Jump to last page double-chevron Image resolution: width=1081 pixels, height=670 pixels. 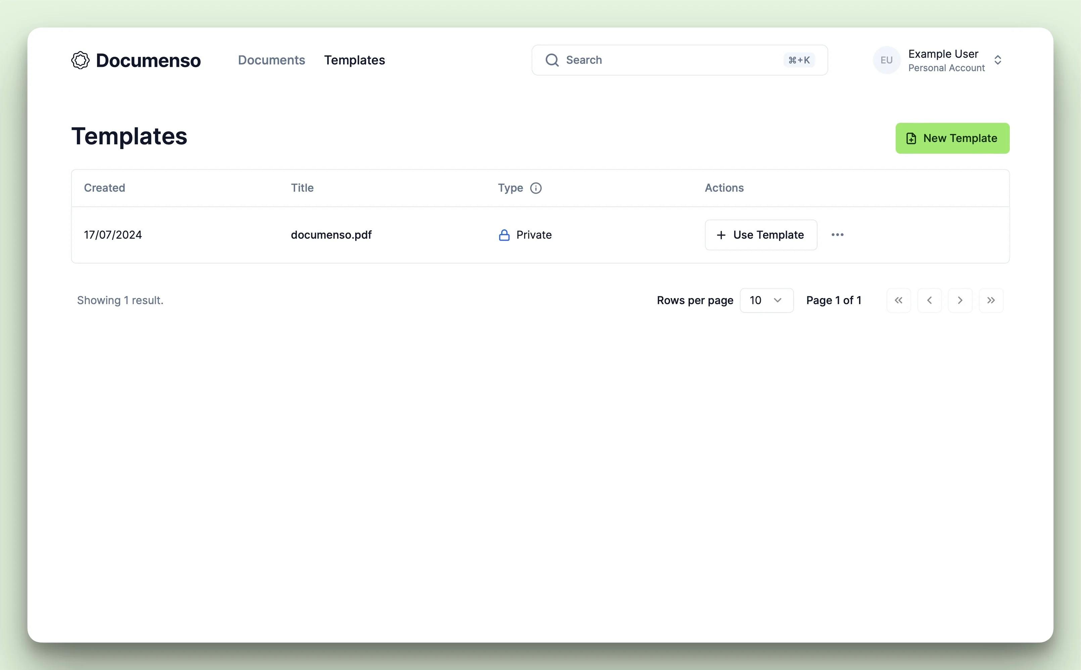tap(991, 300)
